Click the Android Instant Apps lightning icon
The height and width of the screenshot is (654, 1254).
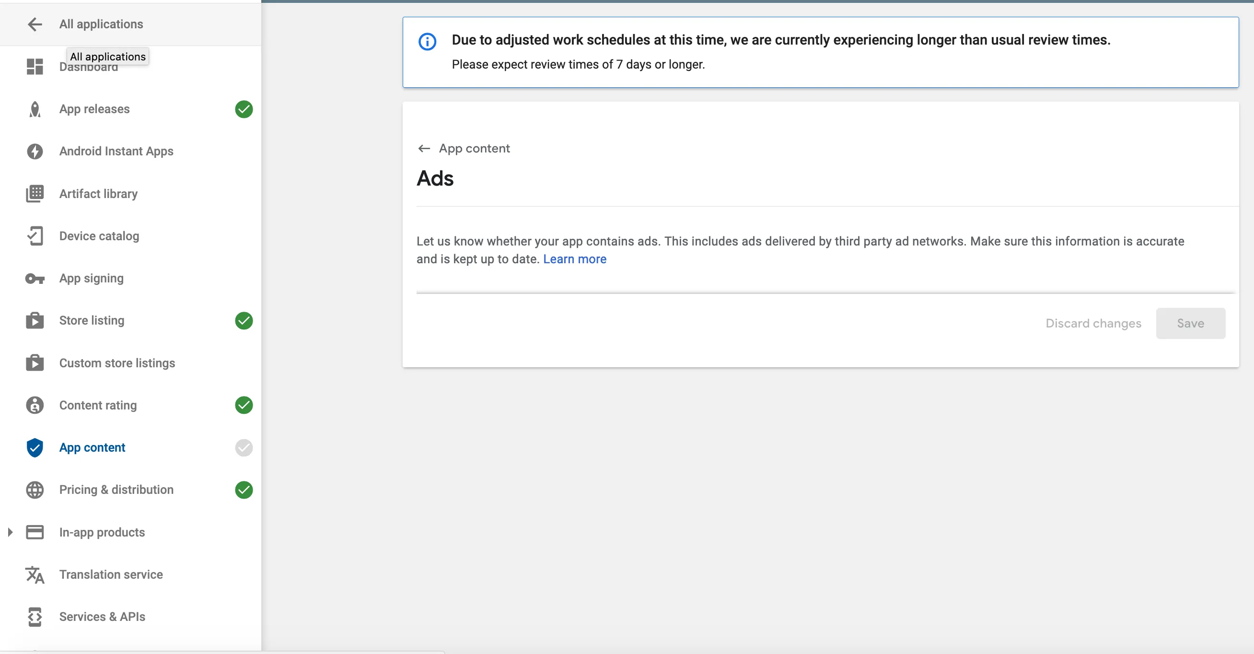pyautogui.click(x=35, y=152)
